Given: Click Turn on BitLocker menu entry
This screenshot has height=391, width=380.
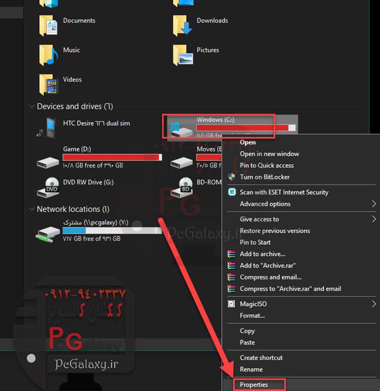Looking at the screenshot, I should click(265, 177).
